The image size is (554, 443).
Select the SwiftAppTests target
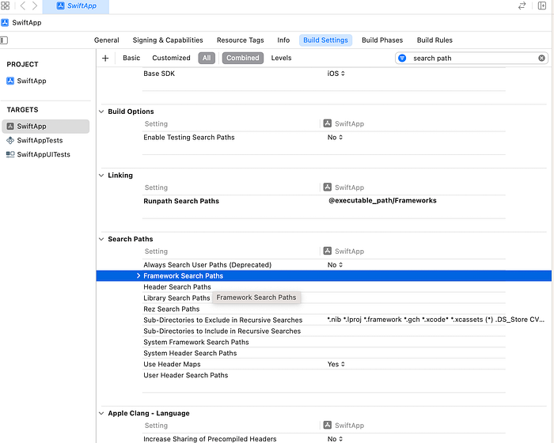tap(35, 141)
